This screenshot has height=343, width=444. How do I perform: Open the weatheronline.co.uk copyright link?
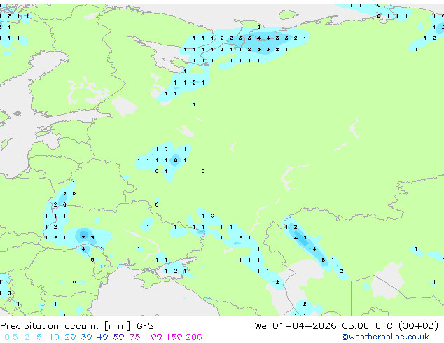click(x=384, y=337)
